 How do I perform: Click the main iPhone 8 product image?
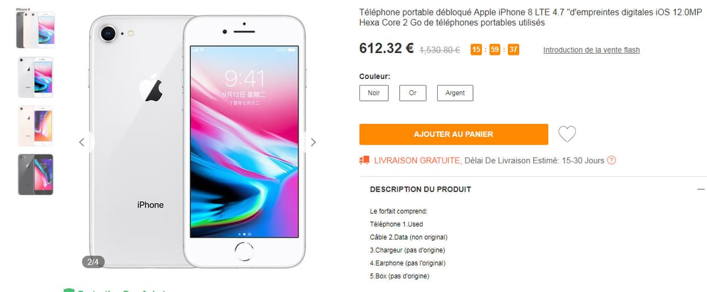[x=198, y=142]
